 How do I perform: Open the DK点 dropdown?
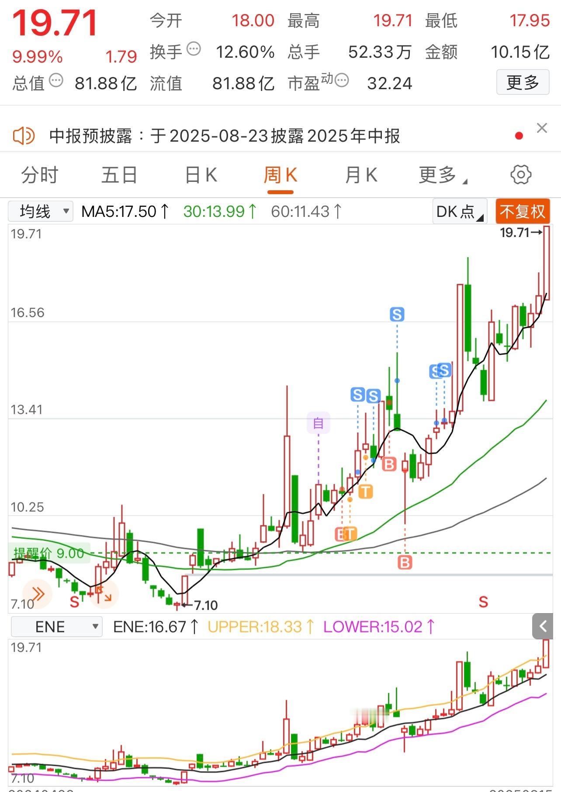[460, 212]
